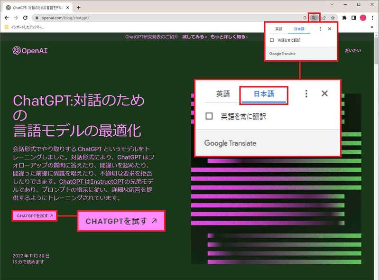Screen dimensions: 379x280
Task: Click the pink profile avatar
Action: [x=363, y=18]
